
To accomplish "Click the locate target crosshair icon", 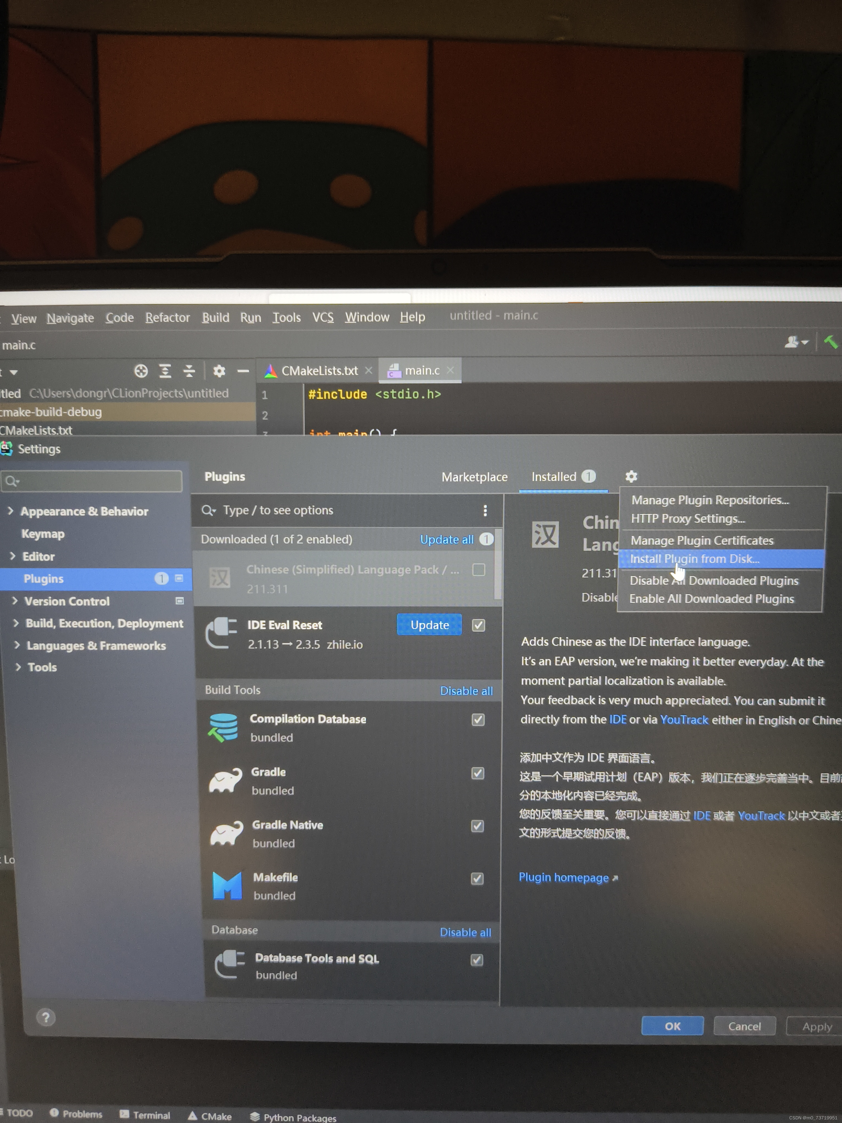I will pos(141,371).
